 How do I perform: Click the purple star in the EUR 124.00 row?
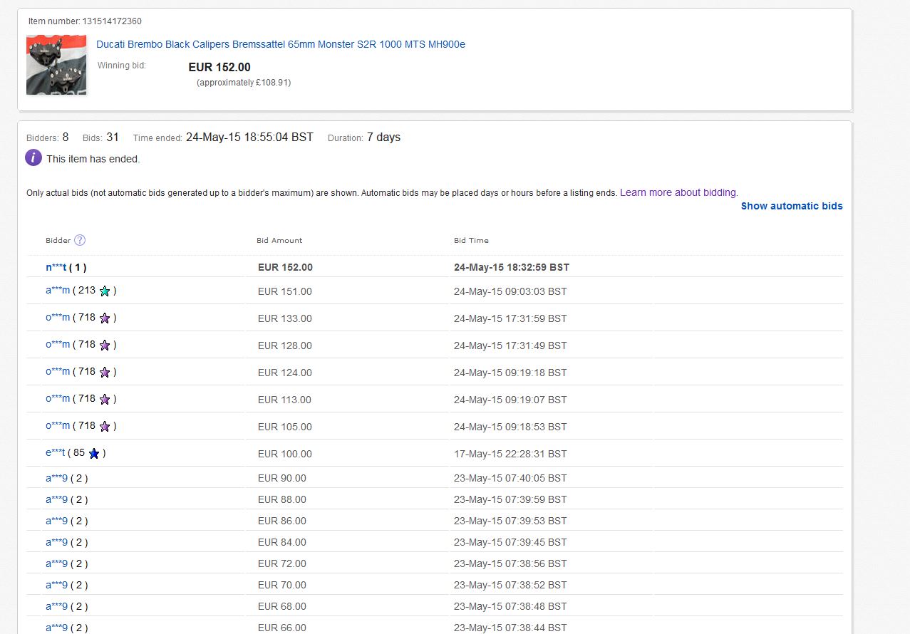[x=105, y=372]
